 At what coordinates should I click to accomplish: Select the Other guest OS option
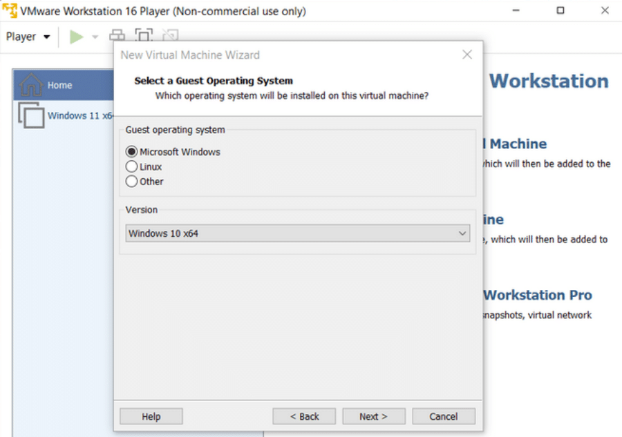point(131,182)
